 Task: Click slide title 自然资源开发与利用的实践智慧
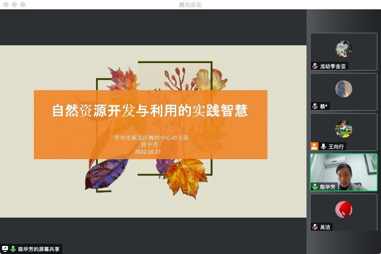(x=150, y=110)
